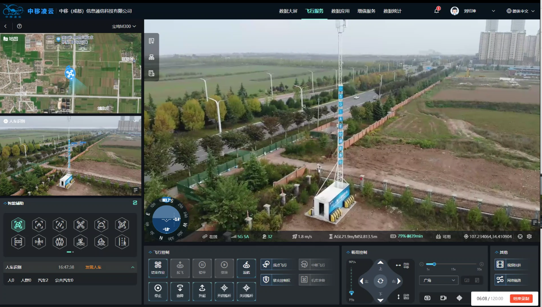Open the top task list sidebar icon
Viewport: 542px width, 307px height.
[151, 41]
